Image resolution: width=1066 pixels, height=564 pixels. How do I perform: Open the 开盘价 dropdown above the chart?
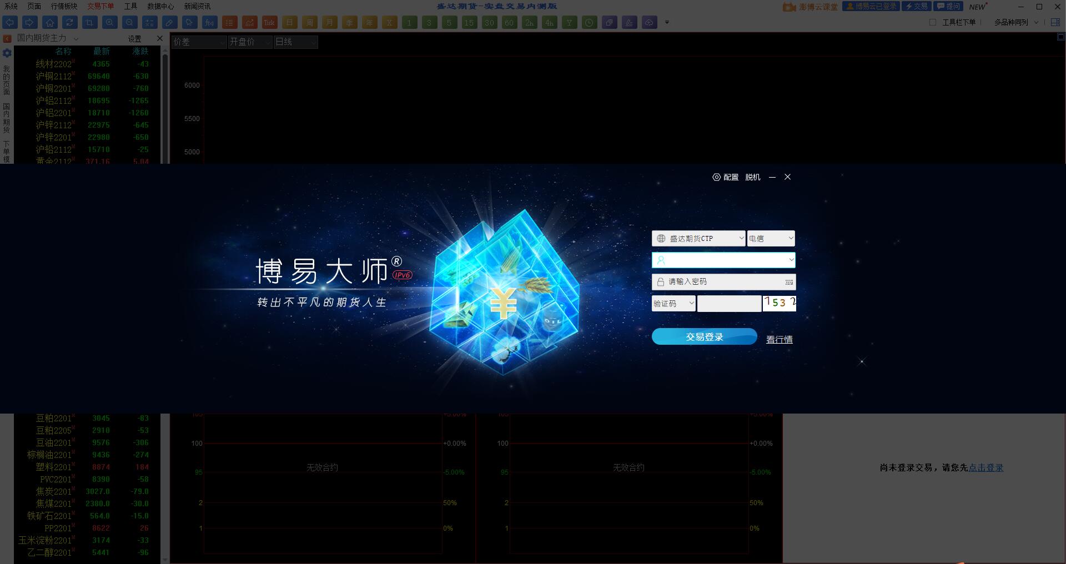[x=250, y=42]
